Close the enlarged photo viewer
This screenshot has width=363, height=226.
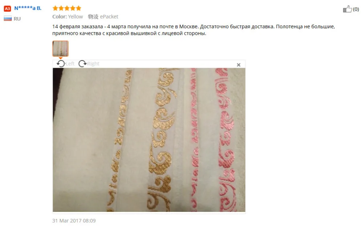click(238, 65)
